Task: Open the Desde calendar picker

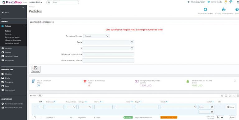Action: point(132,42)
